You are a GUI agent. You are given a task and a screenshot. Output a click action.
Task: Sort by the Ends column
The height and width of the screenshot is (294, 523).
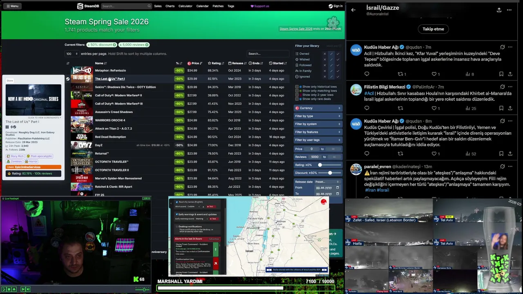tap(256, 63)
